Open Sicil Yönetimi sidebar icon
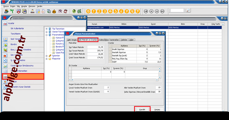 5,39
